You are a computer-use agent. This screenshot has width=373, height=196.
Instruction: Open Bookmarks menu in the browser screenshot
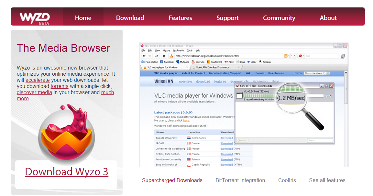click(x=178, y=50)
